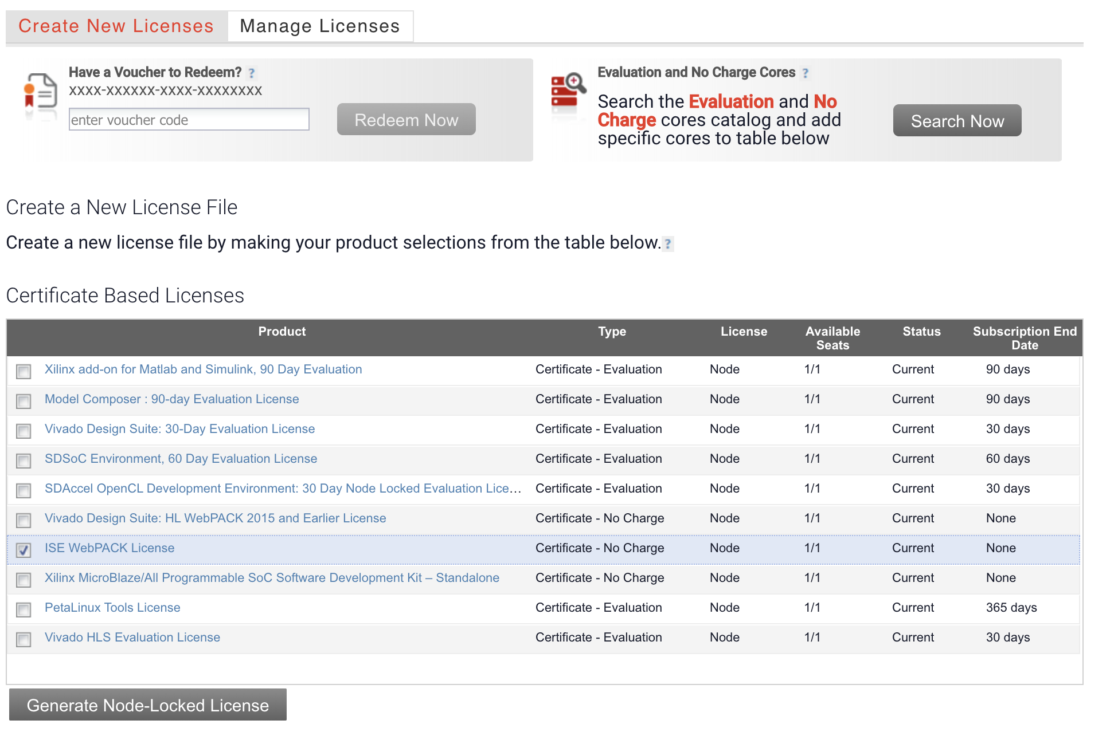Check the Vivado Design Suite 30-Day Evaluation checkbox
The width and height of the screenshot is (1118, 732).
24,431
